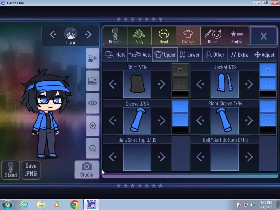The width and height of the screenshot is (280, 210).
Task: Open the Adjust move subcategory
Action: coord(264,54)
